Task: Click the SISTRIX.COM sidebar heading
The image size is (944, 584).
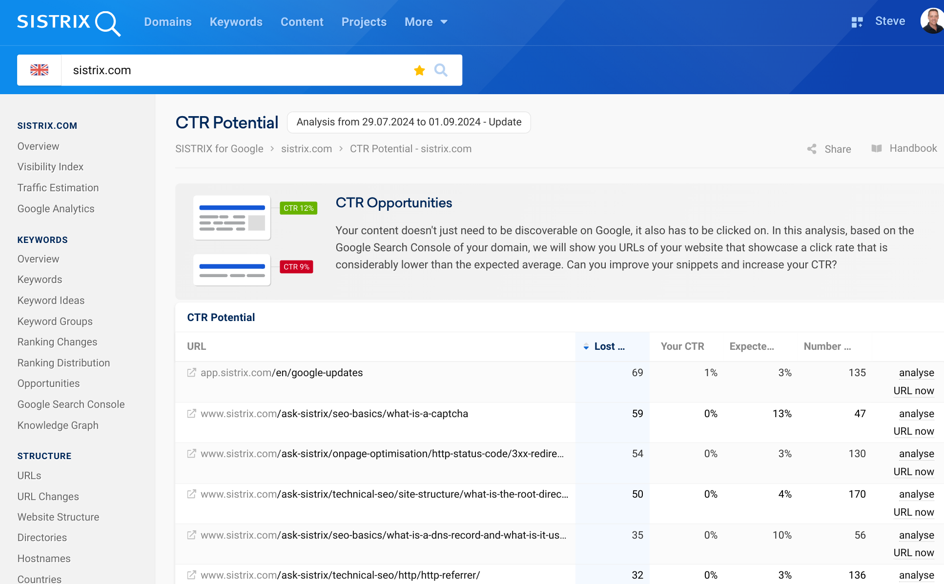Action: (47, 126)
